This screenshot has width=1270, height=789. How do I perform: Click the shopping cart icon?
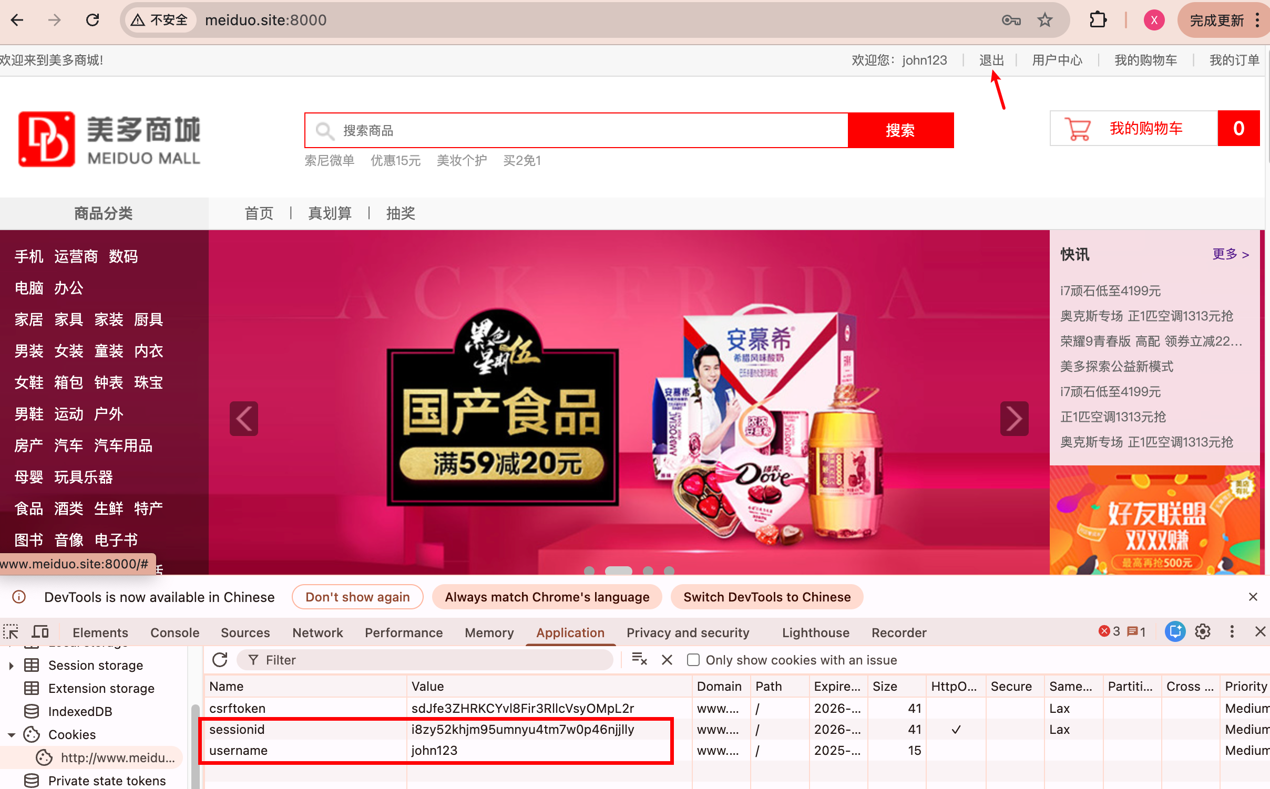[1078, 129]
